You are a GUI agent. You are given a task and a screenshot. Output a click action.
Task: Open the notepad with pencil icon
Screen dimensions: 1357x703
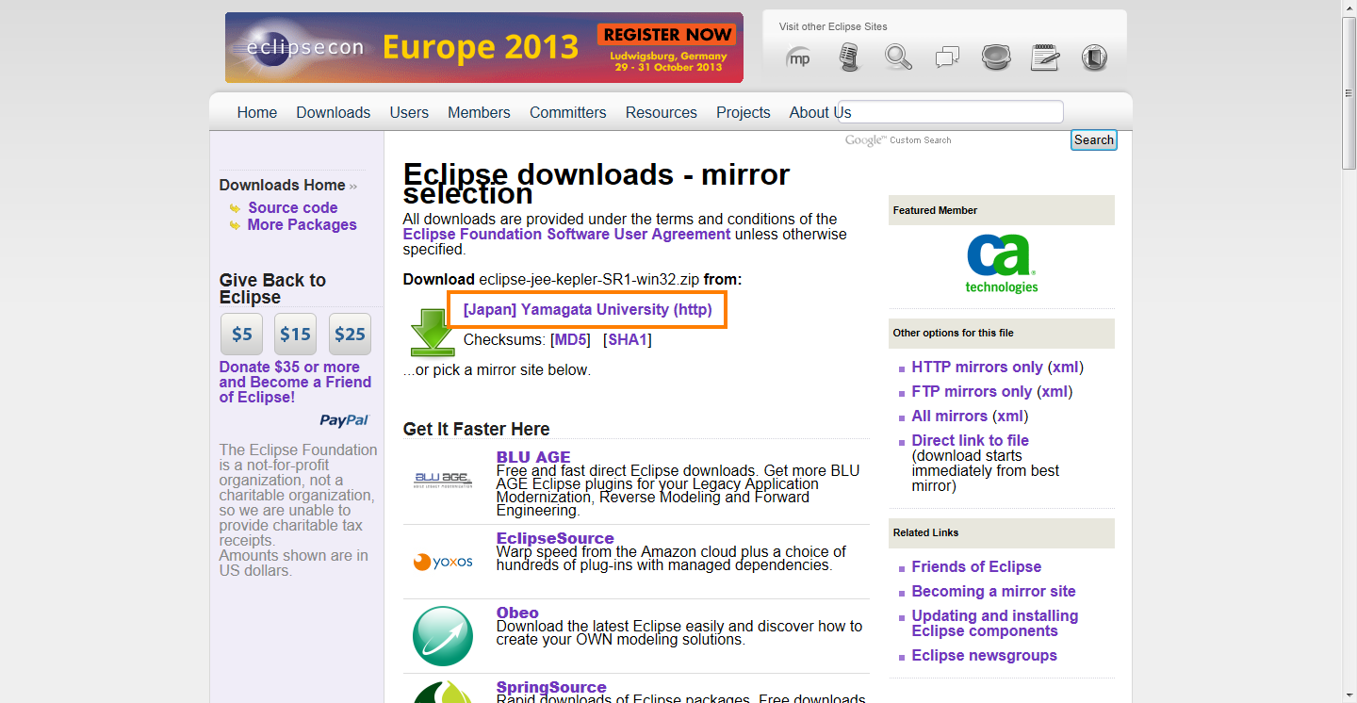[1045, 57]
